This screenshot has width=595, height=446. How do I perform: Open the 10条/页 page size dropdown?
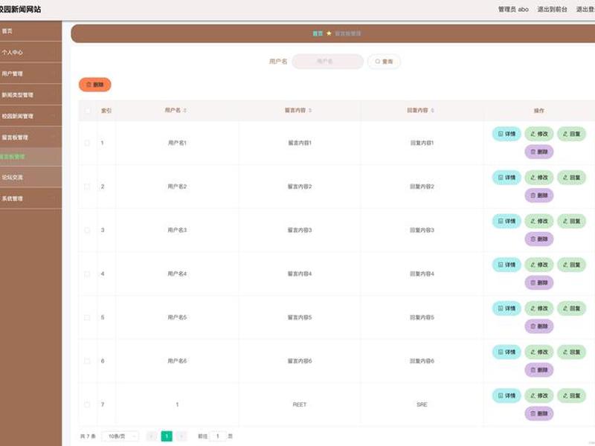[120, 436]
